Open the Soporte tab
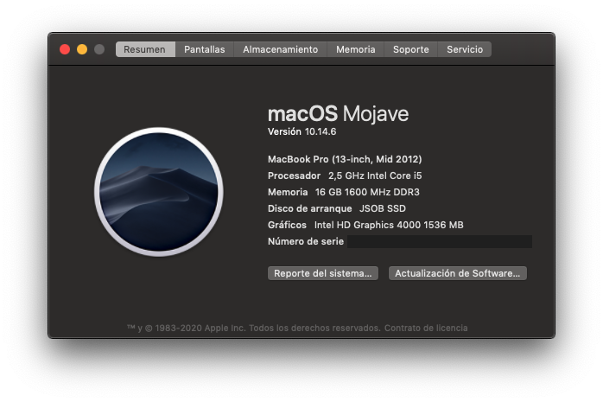This screenshot has height=402, width=603. [411, 49]
